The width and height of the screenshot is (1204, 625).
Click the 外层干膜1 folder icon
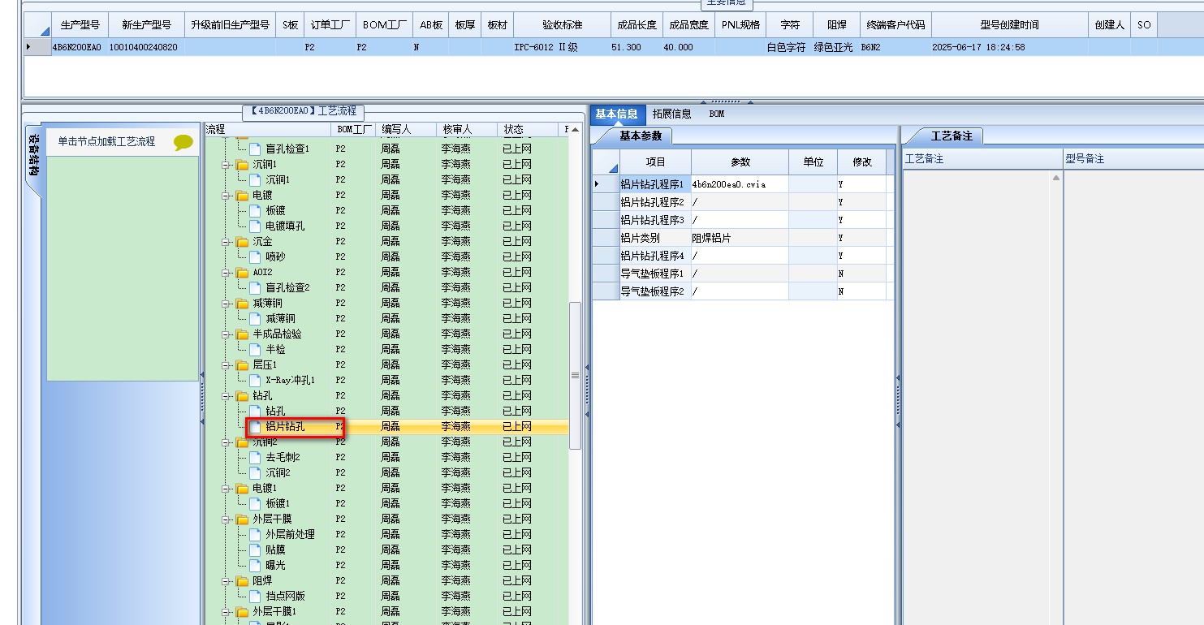tap(242, 611)
